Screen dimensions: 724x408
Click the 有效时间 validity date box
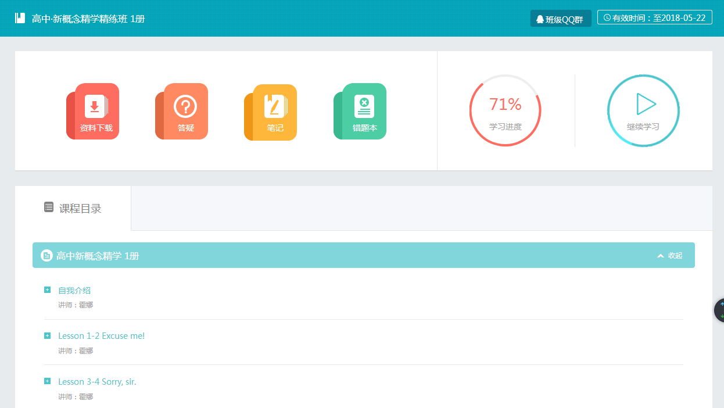pyautogui.click(x=654, y=18)
